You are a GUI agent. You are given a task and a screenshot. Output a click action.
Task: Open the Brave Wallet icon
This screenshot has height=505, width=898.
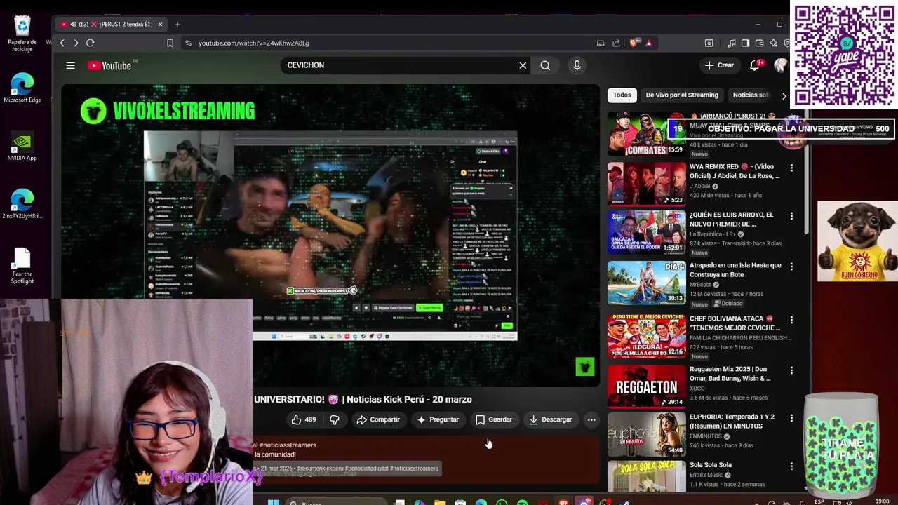759,43
